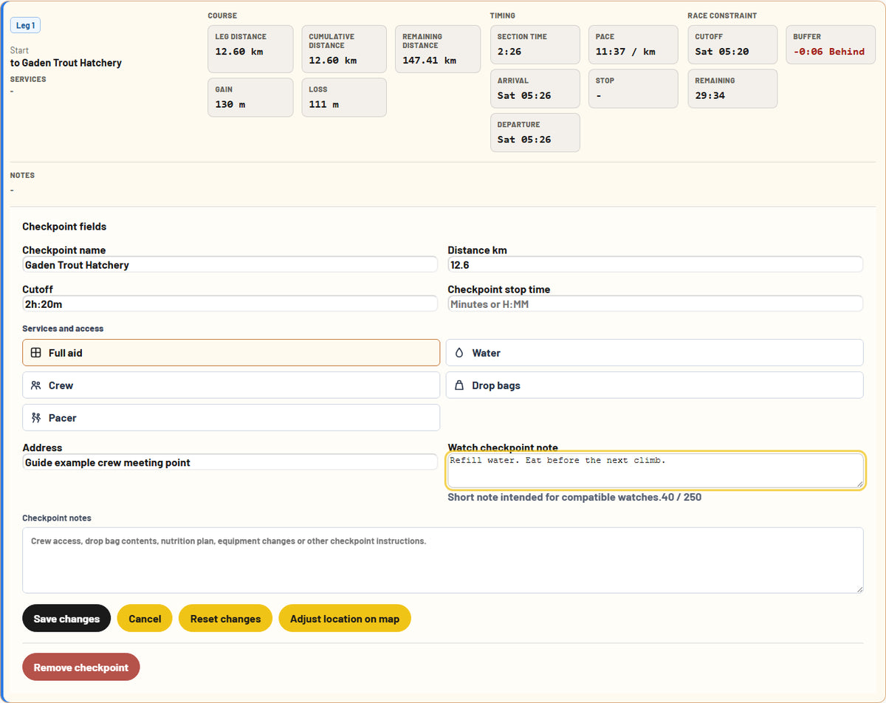This screenshot has height=703, width=886.
Task: Click the Reset changes button
Action: 225,619
